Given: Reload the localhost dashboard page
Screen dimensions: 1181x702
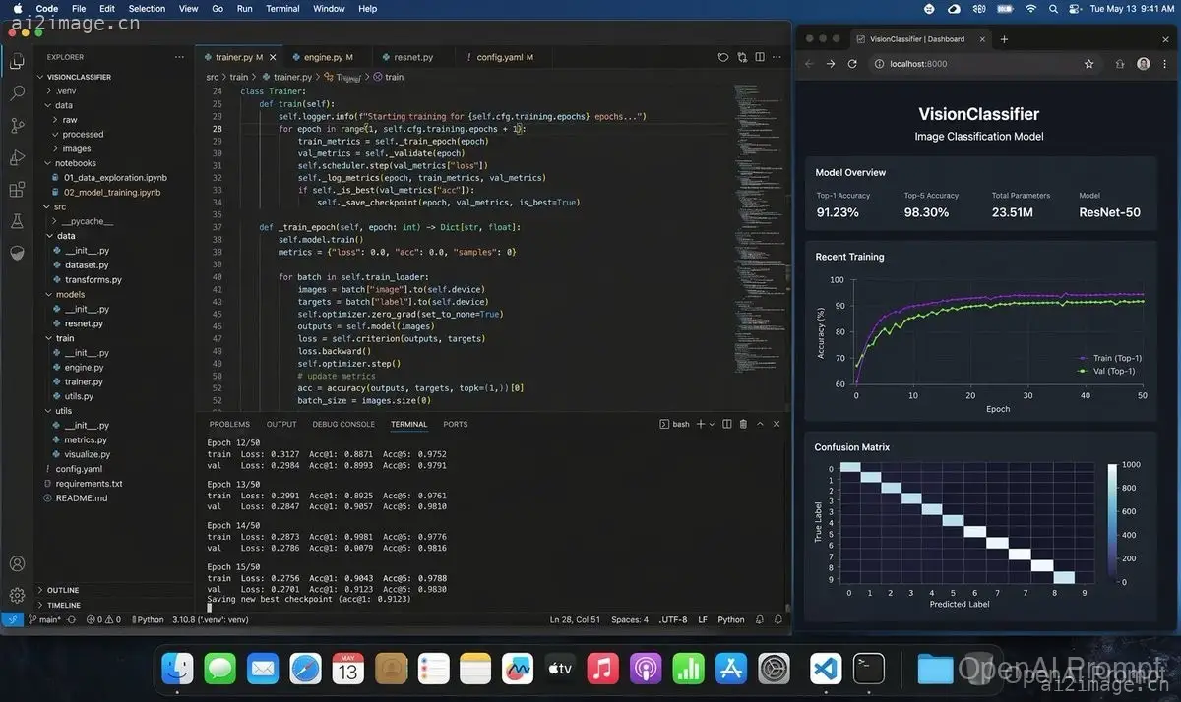Looking at the screenshot, I should click(x=852, y=64).
